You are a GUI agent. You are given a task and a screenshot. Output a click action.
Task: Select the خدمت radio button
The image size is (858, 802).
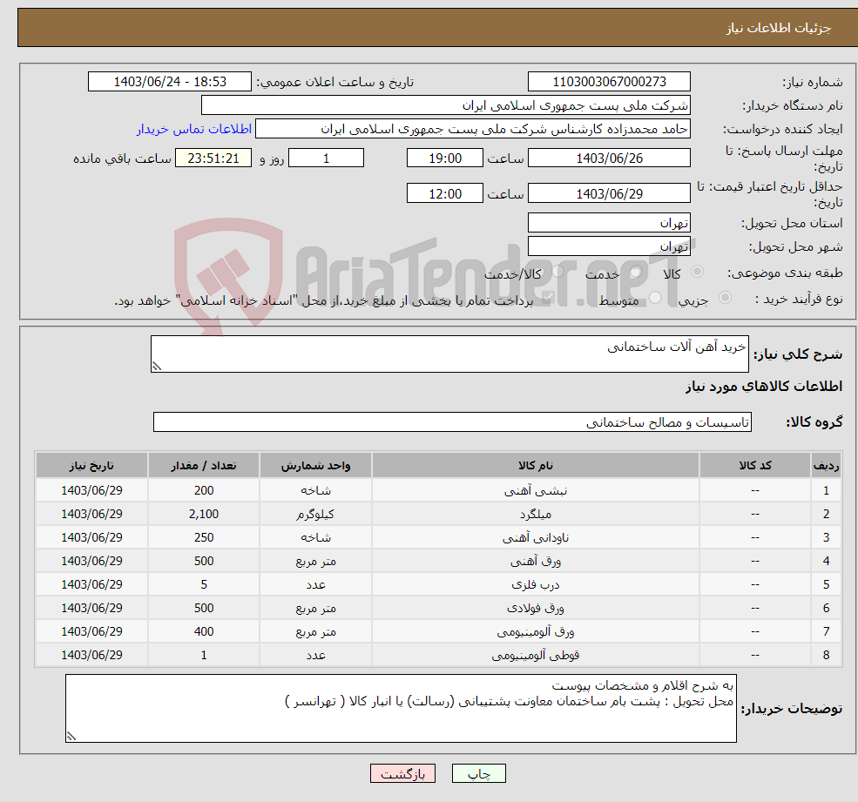pos(635,272)
